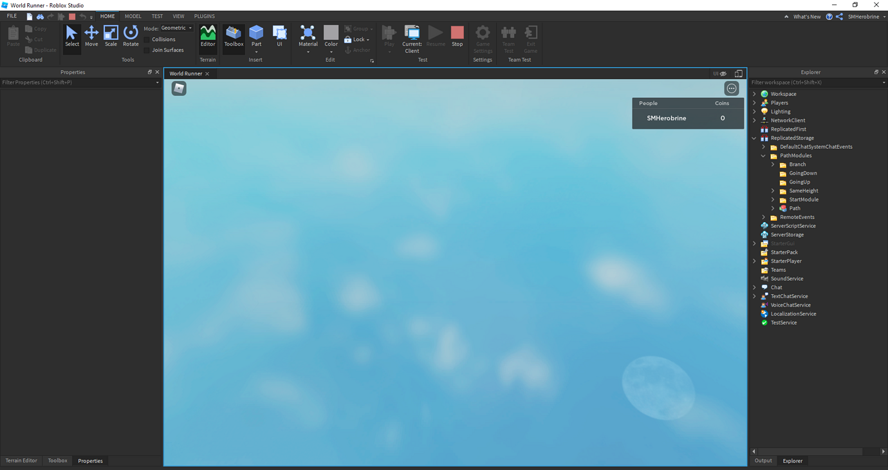Open the Output tab at bottom right

coord(763,460)
